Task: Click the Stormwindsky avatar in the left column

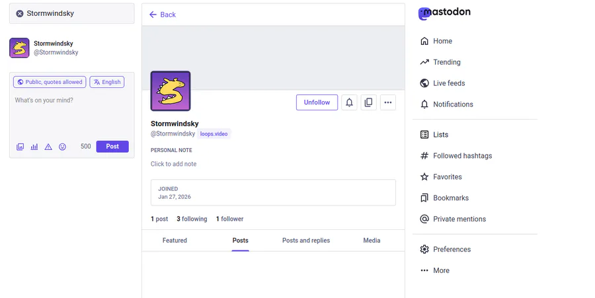Action: 19,48
